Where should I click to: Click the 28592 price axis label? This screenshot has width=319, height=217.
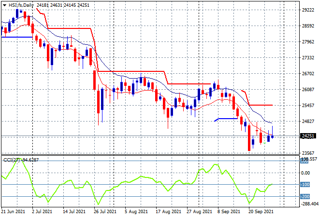coord(308,26)
